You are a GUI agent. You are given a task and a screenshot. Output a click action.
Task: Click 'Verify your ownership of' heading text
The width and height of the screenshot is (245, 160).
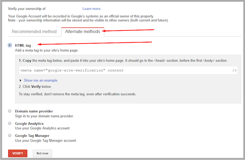[x=27, y=9]
